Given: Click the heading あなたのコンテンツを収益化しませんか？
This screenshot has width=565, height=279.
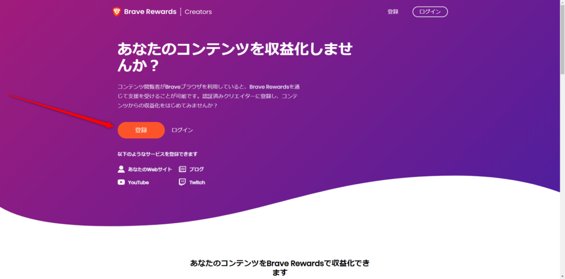Looking at the screenshot, I should coord(234,57).
